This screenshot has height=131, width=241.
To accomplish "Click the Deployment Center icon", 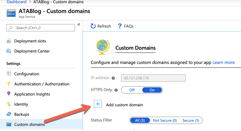I will [x=9, y=51].
